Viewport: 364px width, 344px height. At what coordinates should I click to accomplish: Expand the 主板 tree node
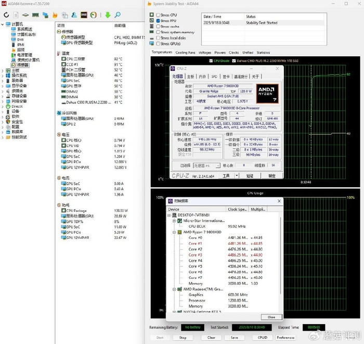pyautogui.click(x=3, y=70)
